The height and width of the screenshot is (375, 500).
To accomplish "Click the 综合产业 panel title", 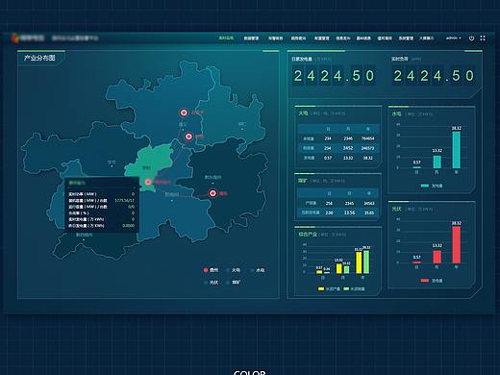I will click(308, 235).
